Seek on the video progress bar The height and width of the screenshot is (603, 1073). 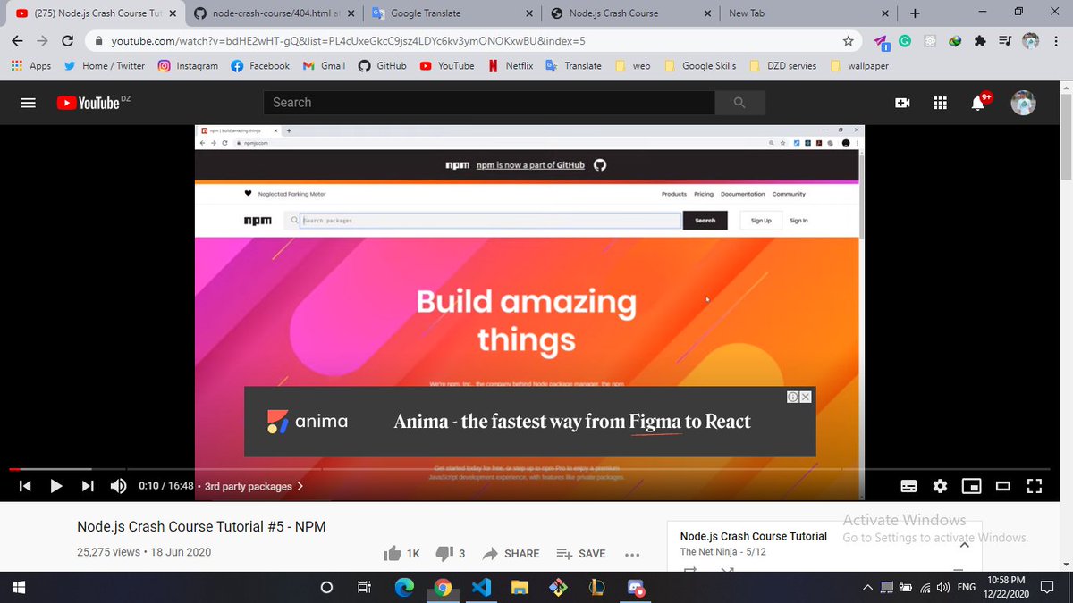click(529, 468)
